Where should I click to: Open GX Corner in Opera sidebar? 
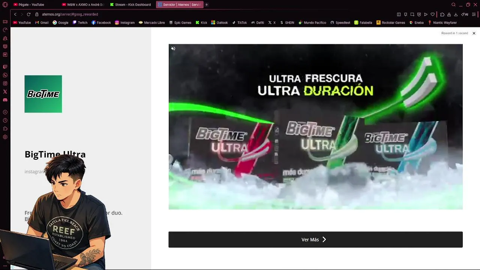tap(5, 22)
